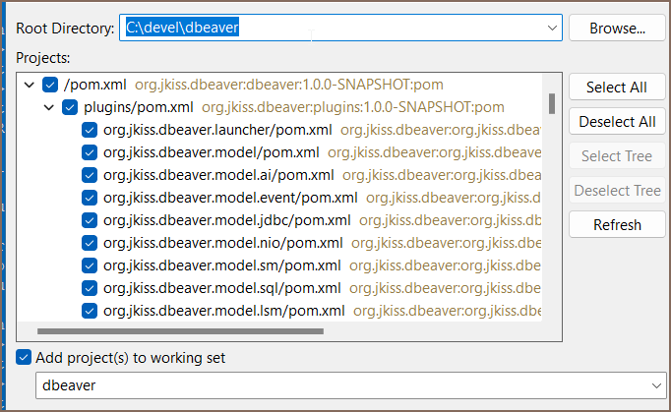Toggle org.jkiss.dbeaver.model.nio/pom.xml checkbox
This screenshot has height=412, width=671.
pos(90,243)
